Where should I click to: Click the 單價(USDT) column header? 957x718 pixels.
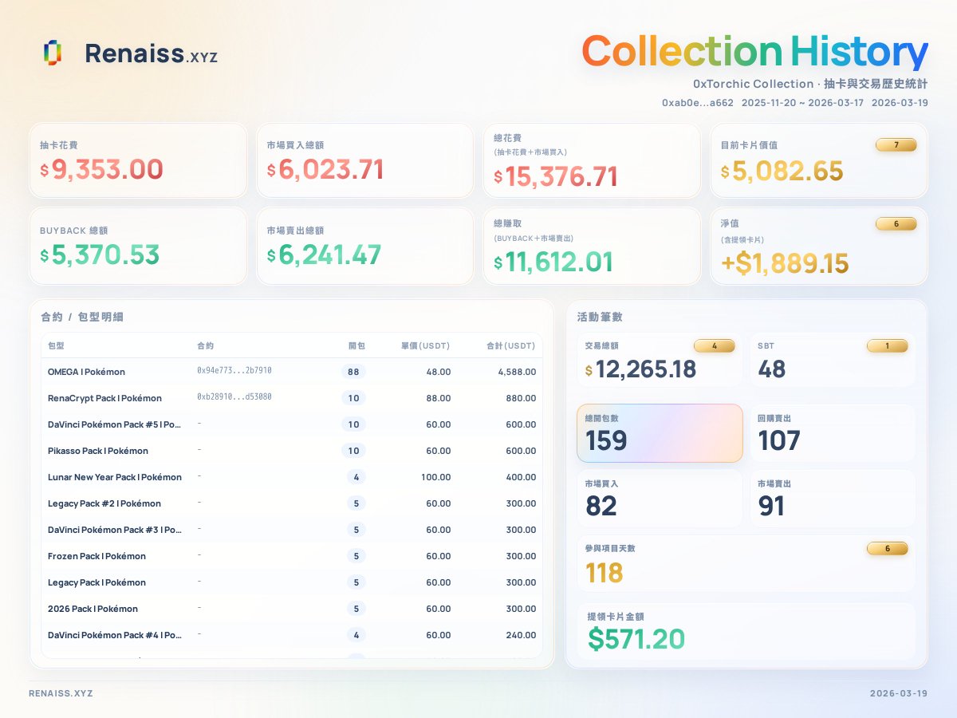pos(425,345)
